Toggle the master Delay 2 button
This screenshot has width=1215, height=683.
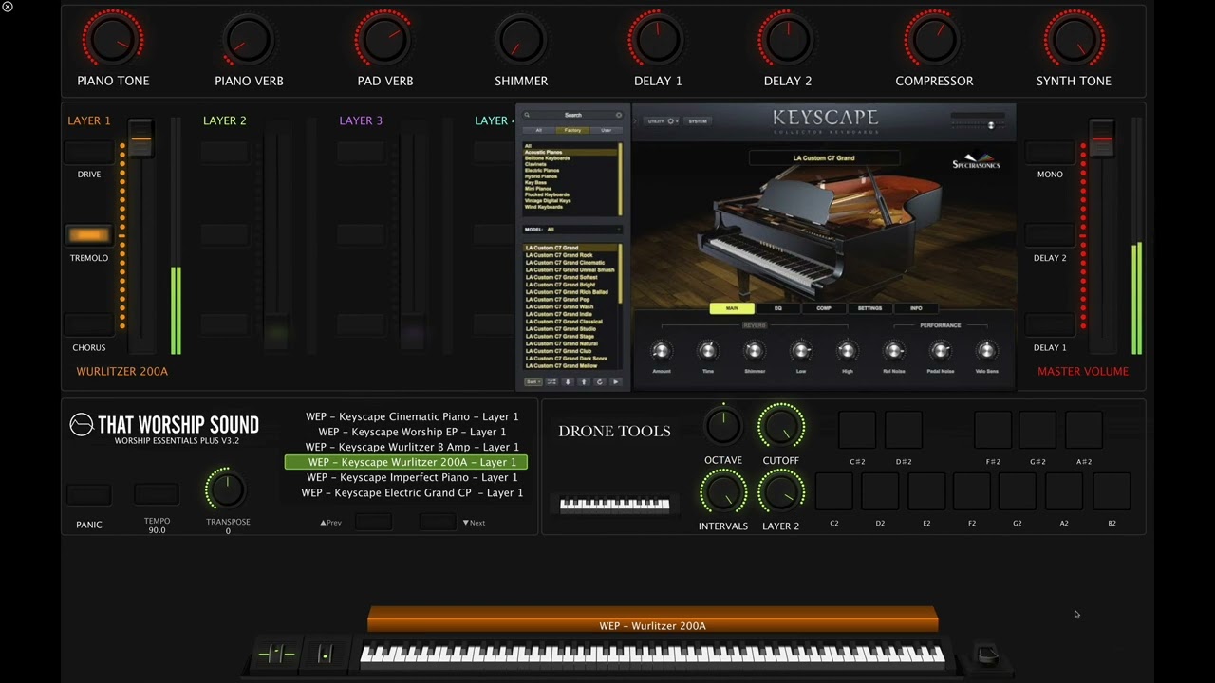[1050, 235]
